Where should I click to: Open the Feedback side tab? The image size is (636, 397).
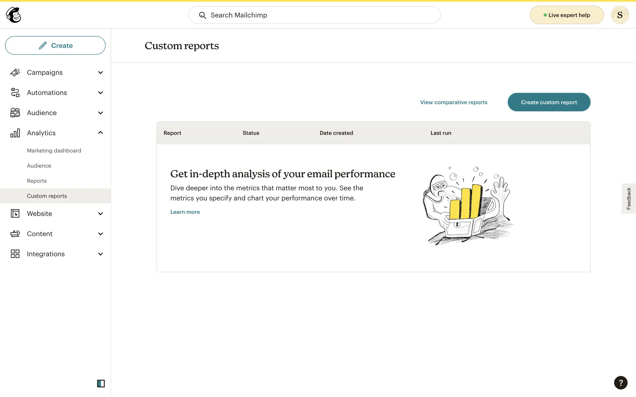click(x=628, y=198)
